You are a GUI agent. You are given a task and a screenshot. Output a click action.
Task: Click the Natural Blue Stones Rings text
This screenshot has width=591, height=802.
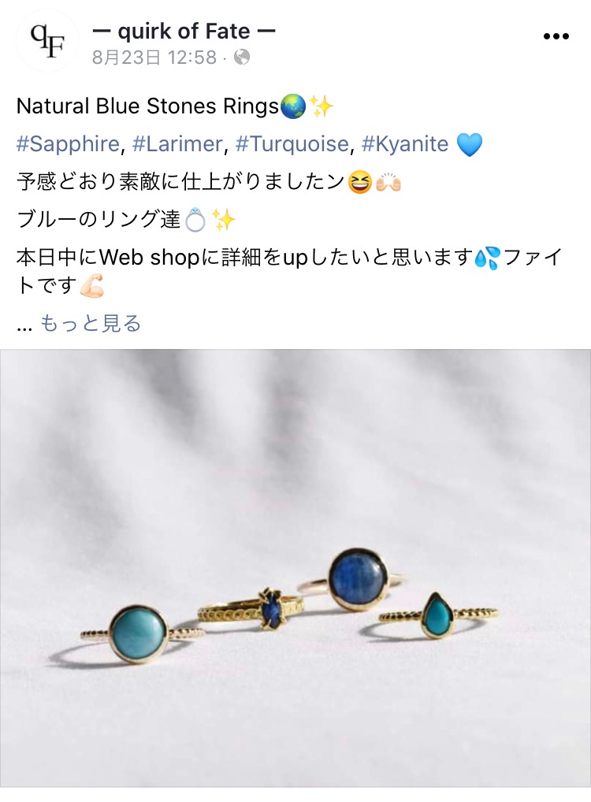click(148, 106)
